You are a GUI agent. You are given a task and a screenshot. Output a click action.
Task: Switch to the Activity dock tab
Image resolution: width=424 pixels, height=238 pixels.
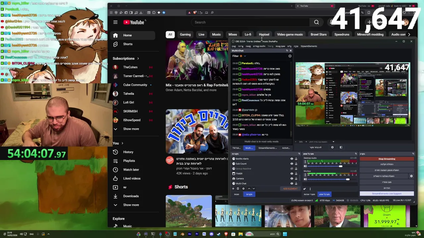click(x=286, y=148)
